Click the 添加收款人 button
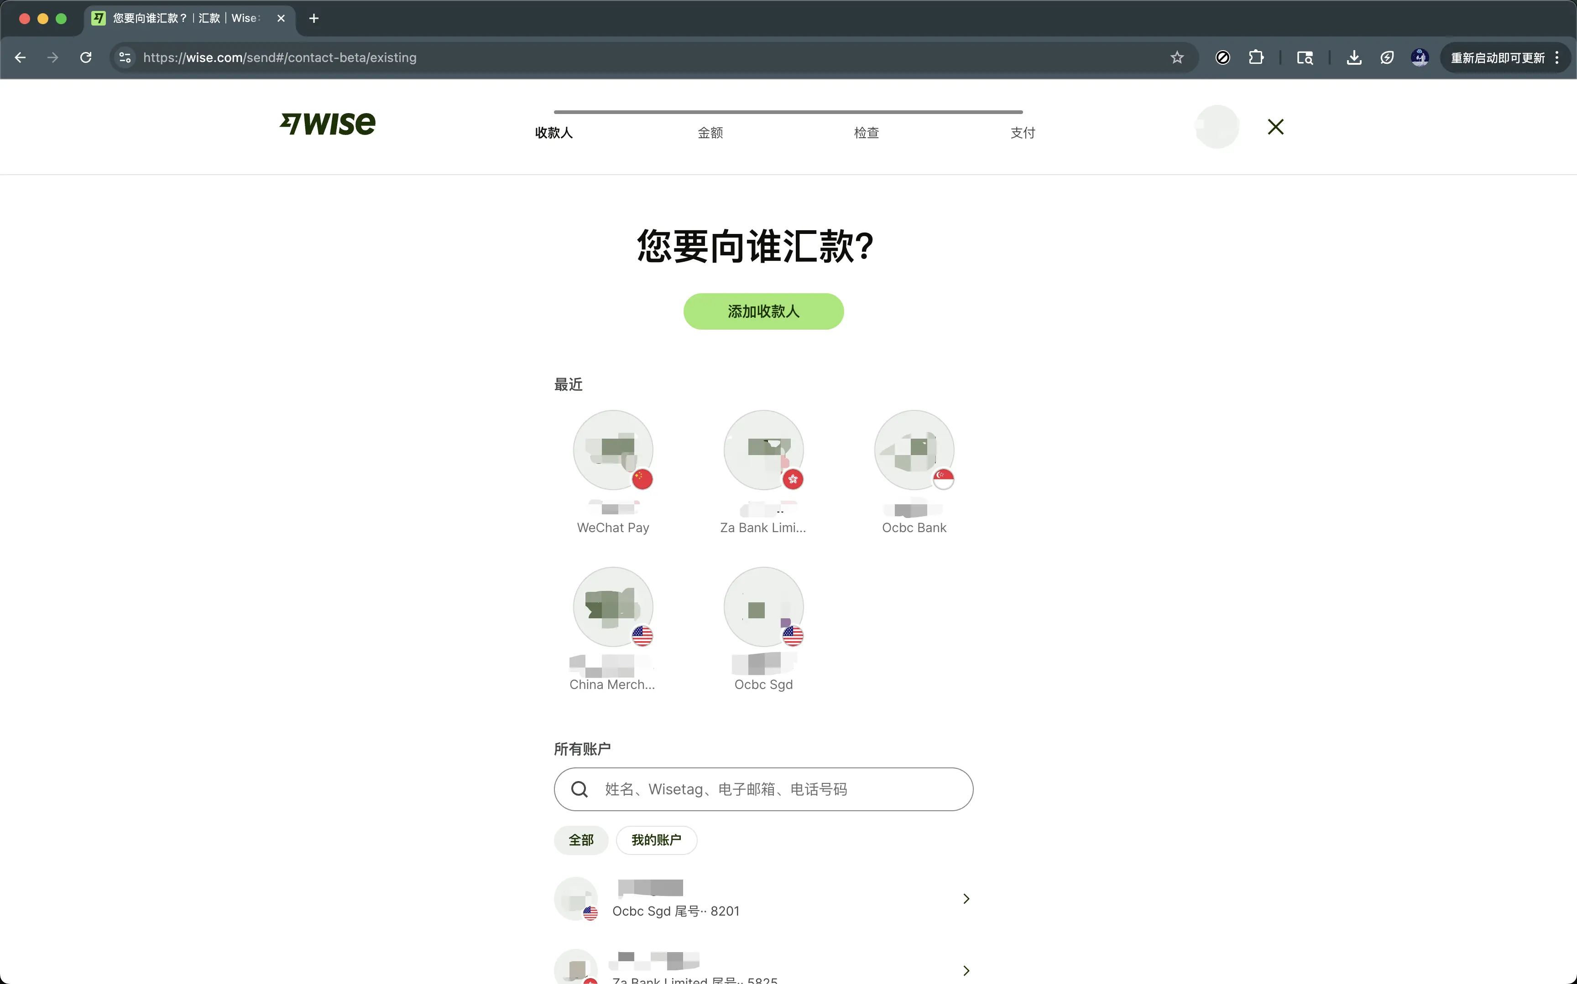1577x984 pixels. 763,311
